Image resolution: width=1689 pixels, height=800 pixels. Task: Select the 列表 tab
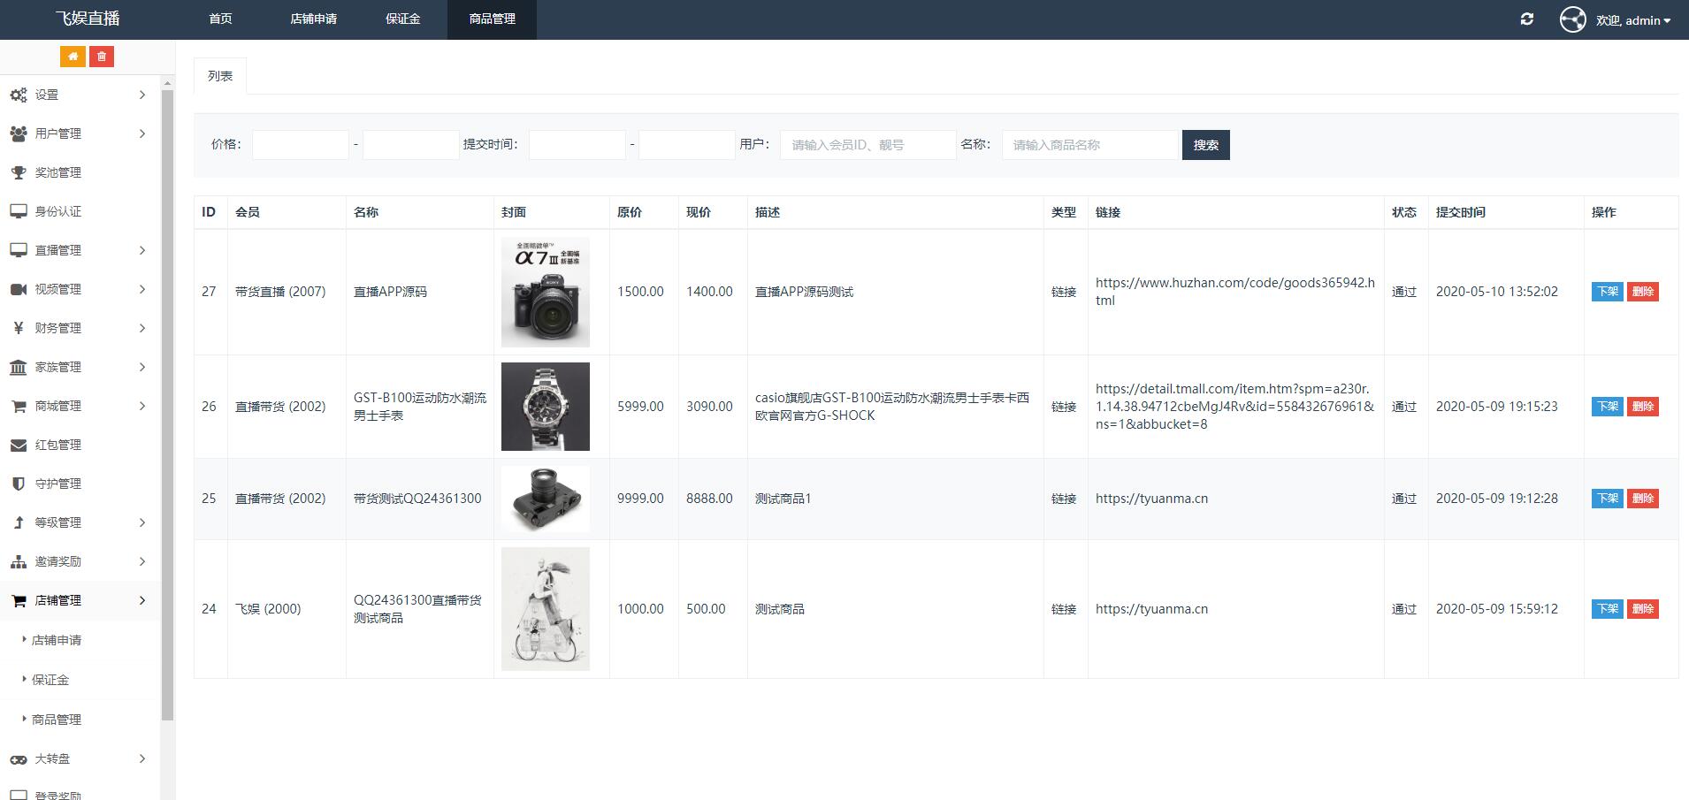pyautogui.click(x=220, y=76)
